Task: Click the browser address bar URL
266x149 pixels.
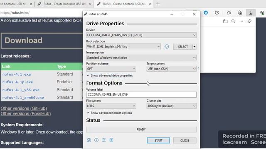Action: coord(15,13)
